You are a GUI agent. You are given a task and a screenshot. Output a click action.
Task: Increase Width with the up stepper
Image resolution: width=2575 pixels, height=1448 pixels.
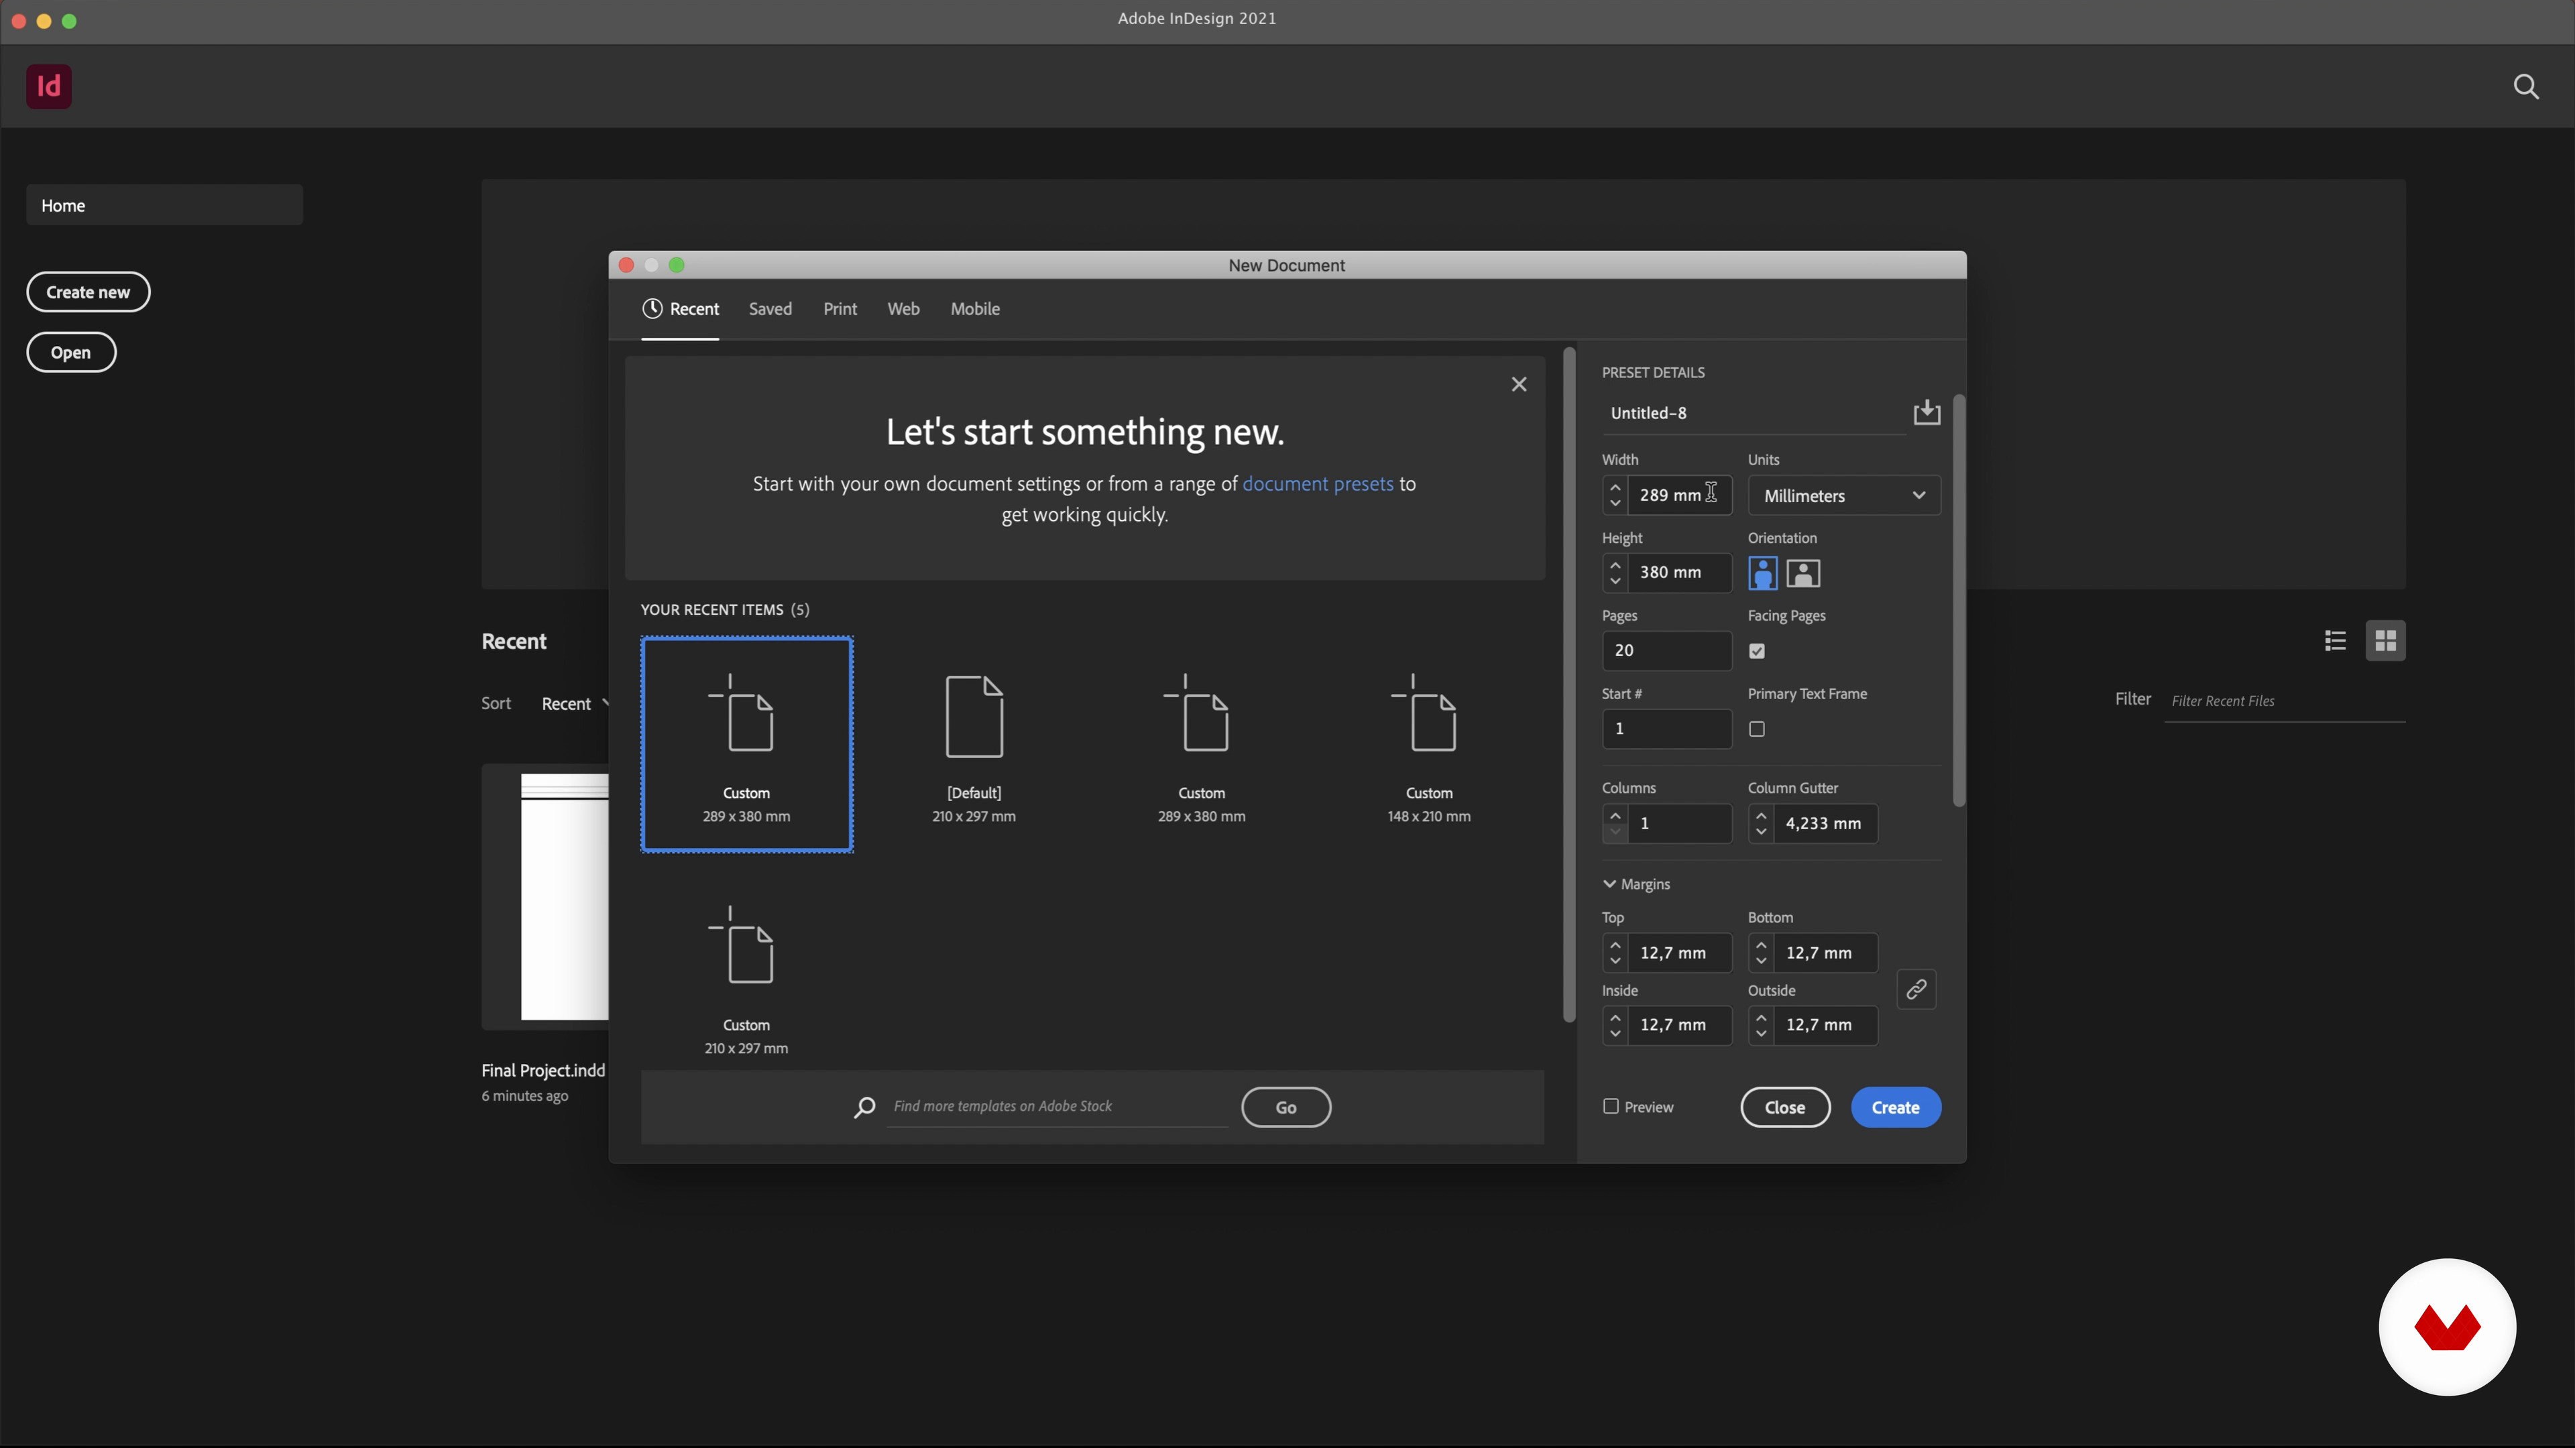[x=1615, y=487]
